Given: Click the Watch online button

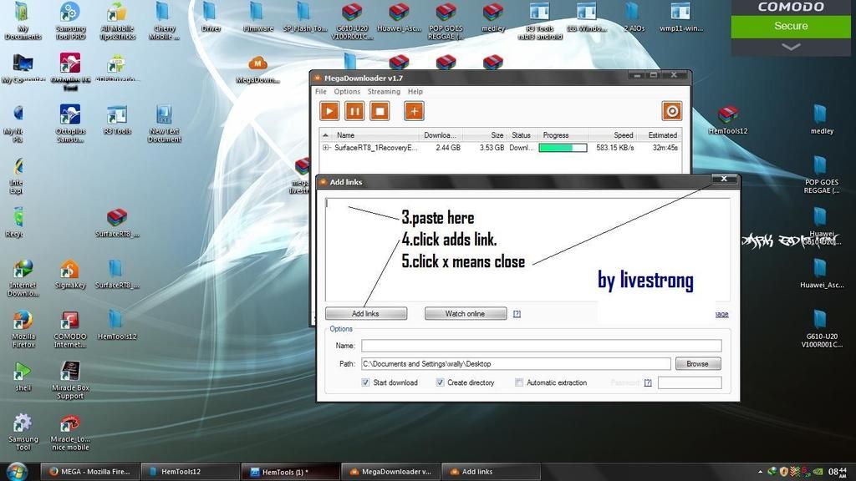Looking at the screenshot, I should click(x=465, y=314).
